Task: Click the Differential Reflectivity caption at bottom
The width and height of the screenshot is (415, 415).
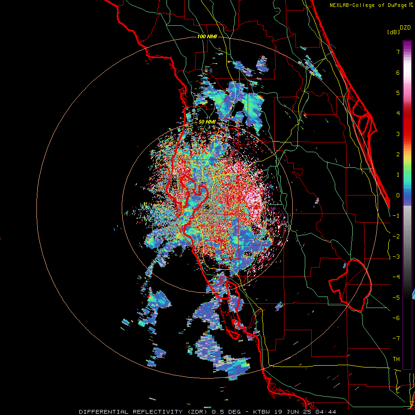Action: coord(207,412)
